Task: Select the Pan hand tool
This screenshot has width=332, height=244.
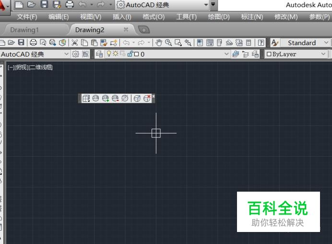Action: click(x=159, y=43)
